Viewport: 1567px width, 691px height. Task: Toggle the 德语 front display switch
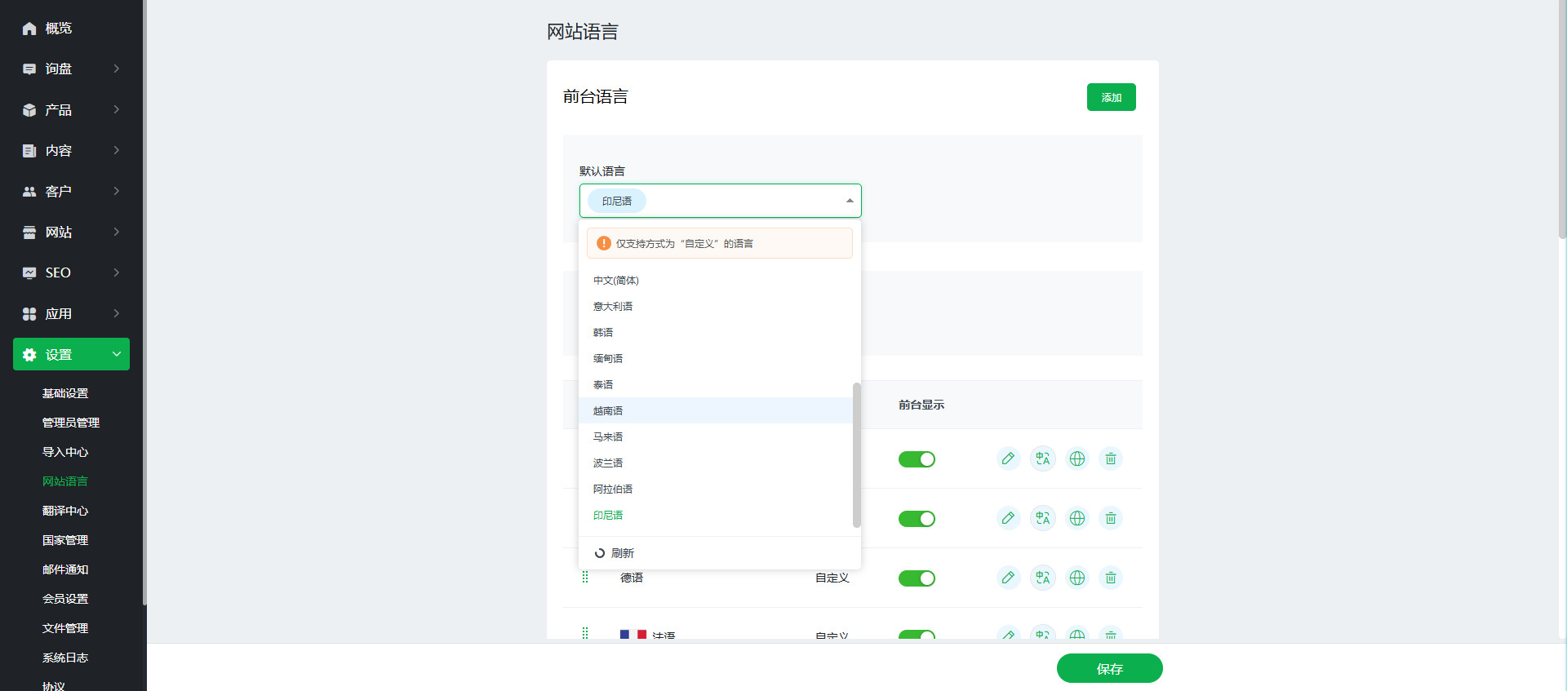pos(917,578)
